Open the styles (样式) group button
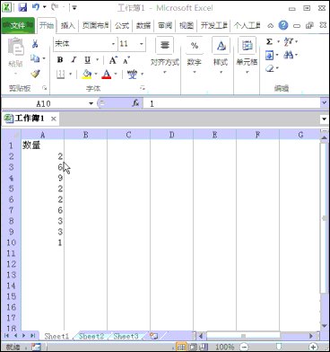This screenshot has width=330, height=352. [x=221, y=56]
